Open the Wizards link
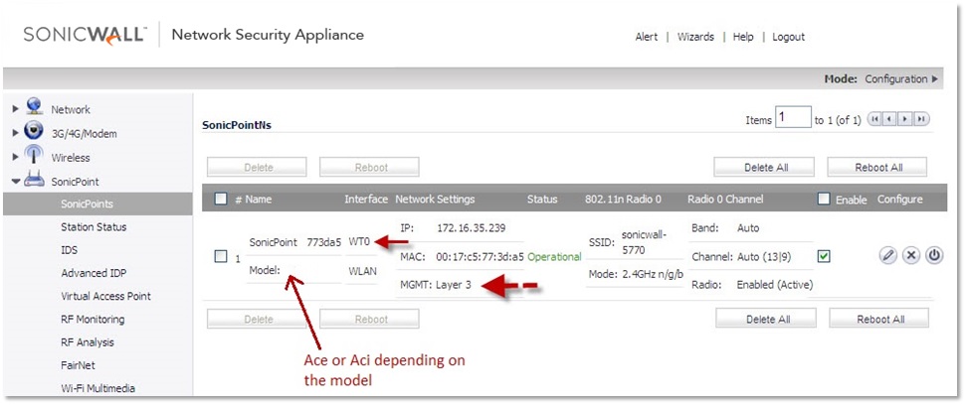Viewport: 966px width, 405px height. coord(695,37)
